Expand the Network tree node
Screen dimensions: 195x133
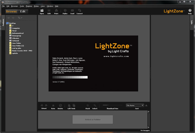pos(7,41)
